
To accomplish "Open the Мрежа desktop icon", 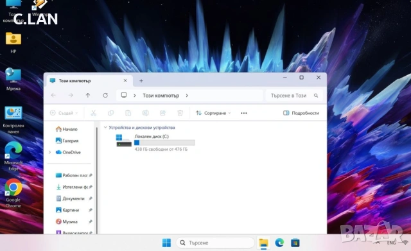I will 13,79.
